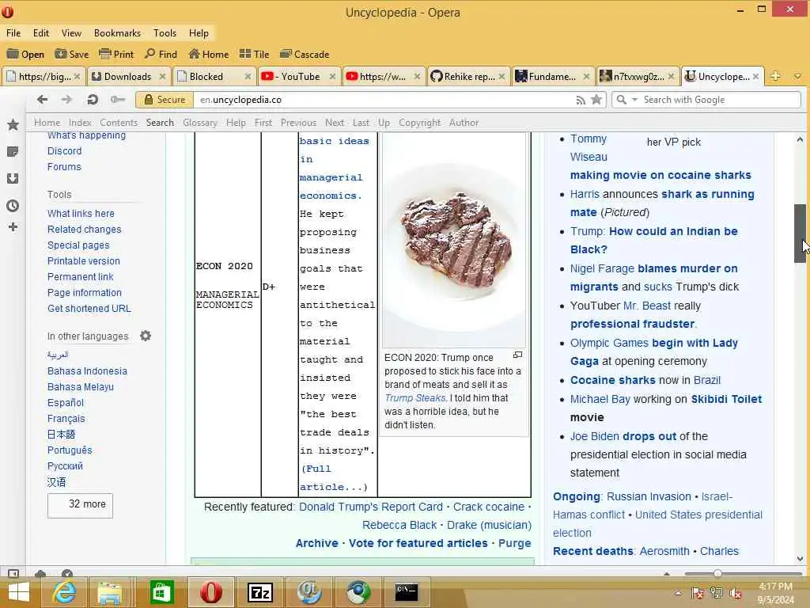The image size is (810, 608).
Task: Go to Home via toolbar
Action: [209, 55]
